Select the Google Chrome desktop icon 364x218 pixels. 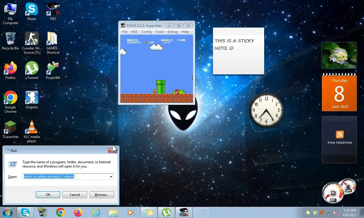(x=11, y=102)
